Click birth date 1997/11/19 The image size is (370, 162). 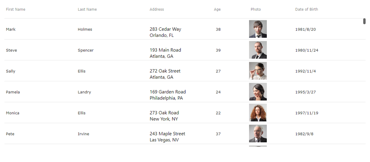click(x=306, y=113)
